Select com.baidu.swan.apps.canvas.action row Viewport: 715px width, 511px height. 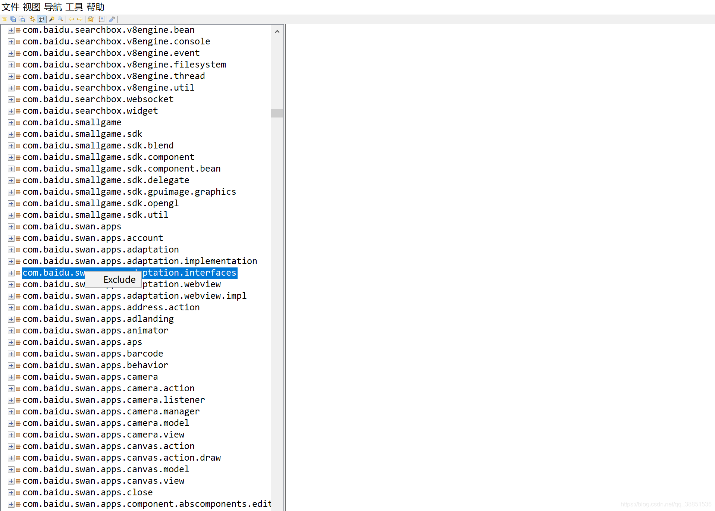109,446
